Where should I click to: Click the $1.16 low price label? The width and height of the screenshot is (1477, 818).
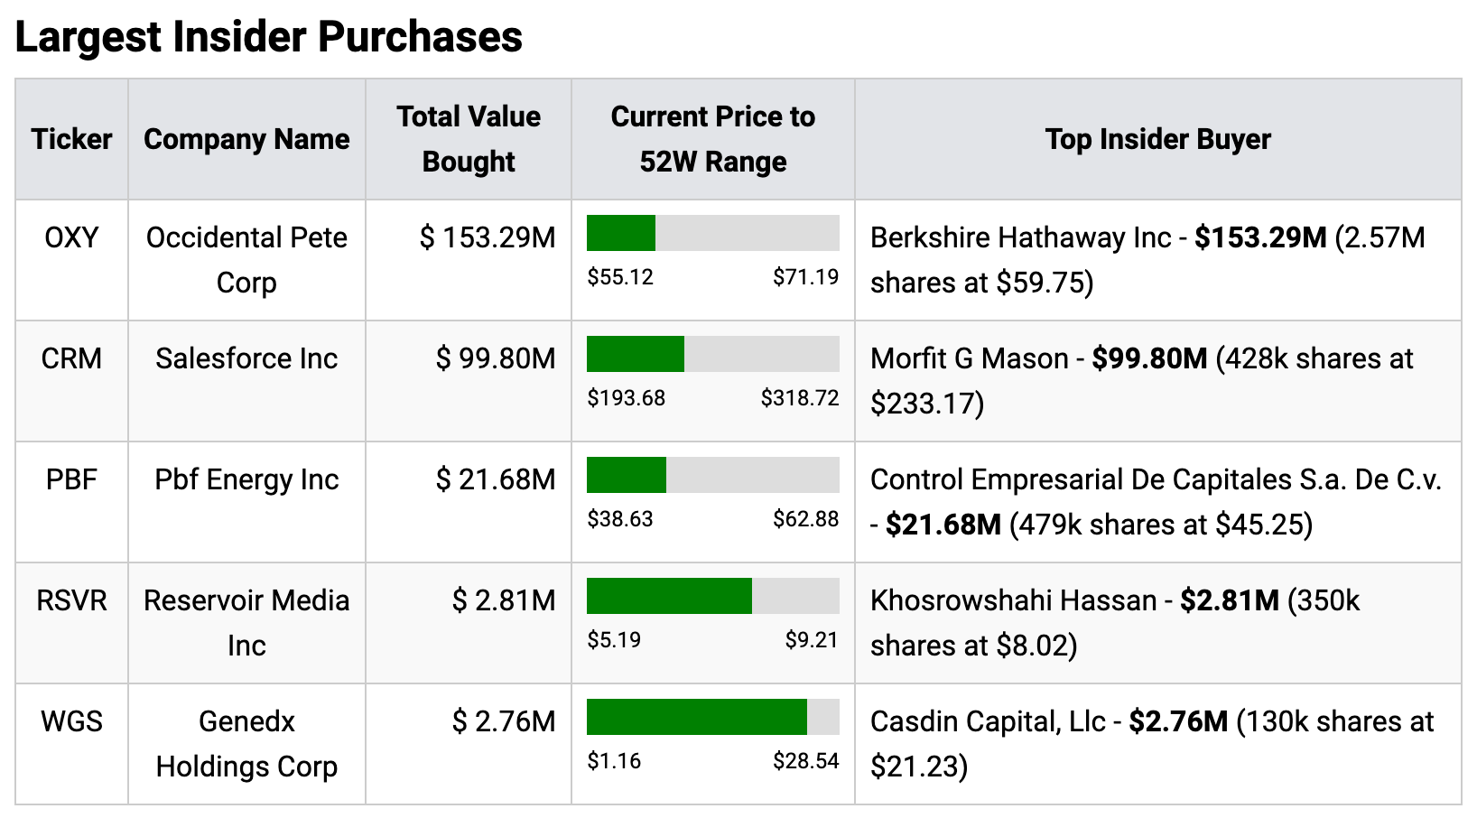point(614,761)
